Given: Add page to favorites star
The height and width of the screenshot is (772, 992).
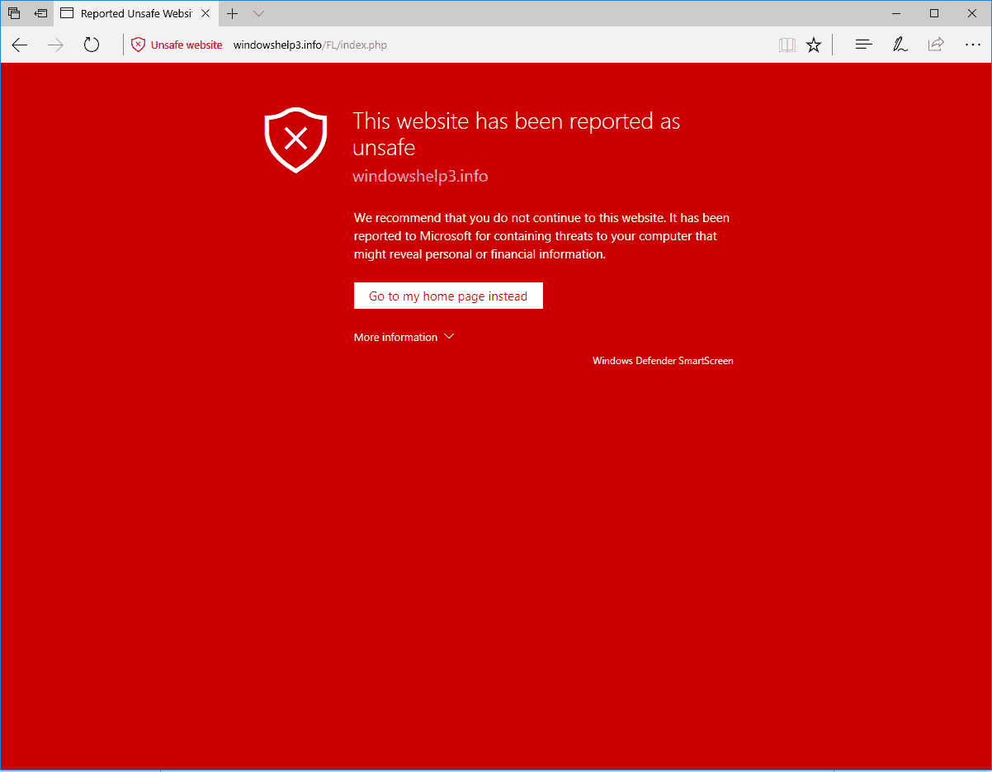Looking at the screenshot, I should click(x=814, y=45).
